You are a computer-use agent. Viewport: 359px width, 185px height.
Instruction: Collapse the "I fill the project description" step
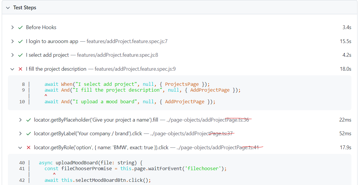12,69
